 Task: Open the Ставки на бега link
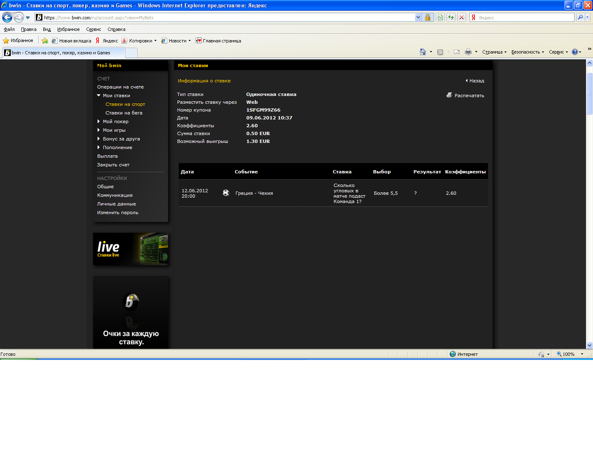[x=124, y=113]
